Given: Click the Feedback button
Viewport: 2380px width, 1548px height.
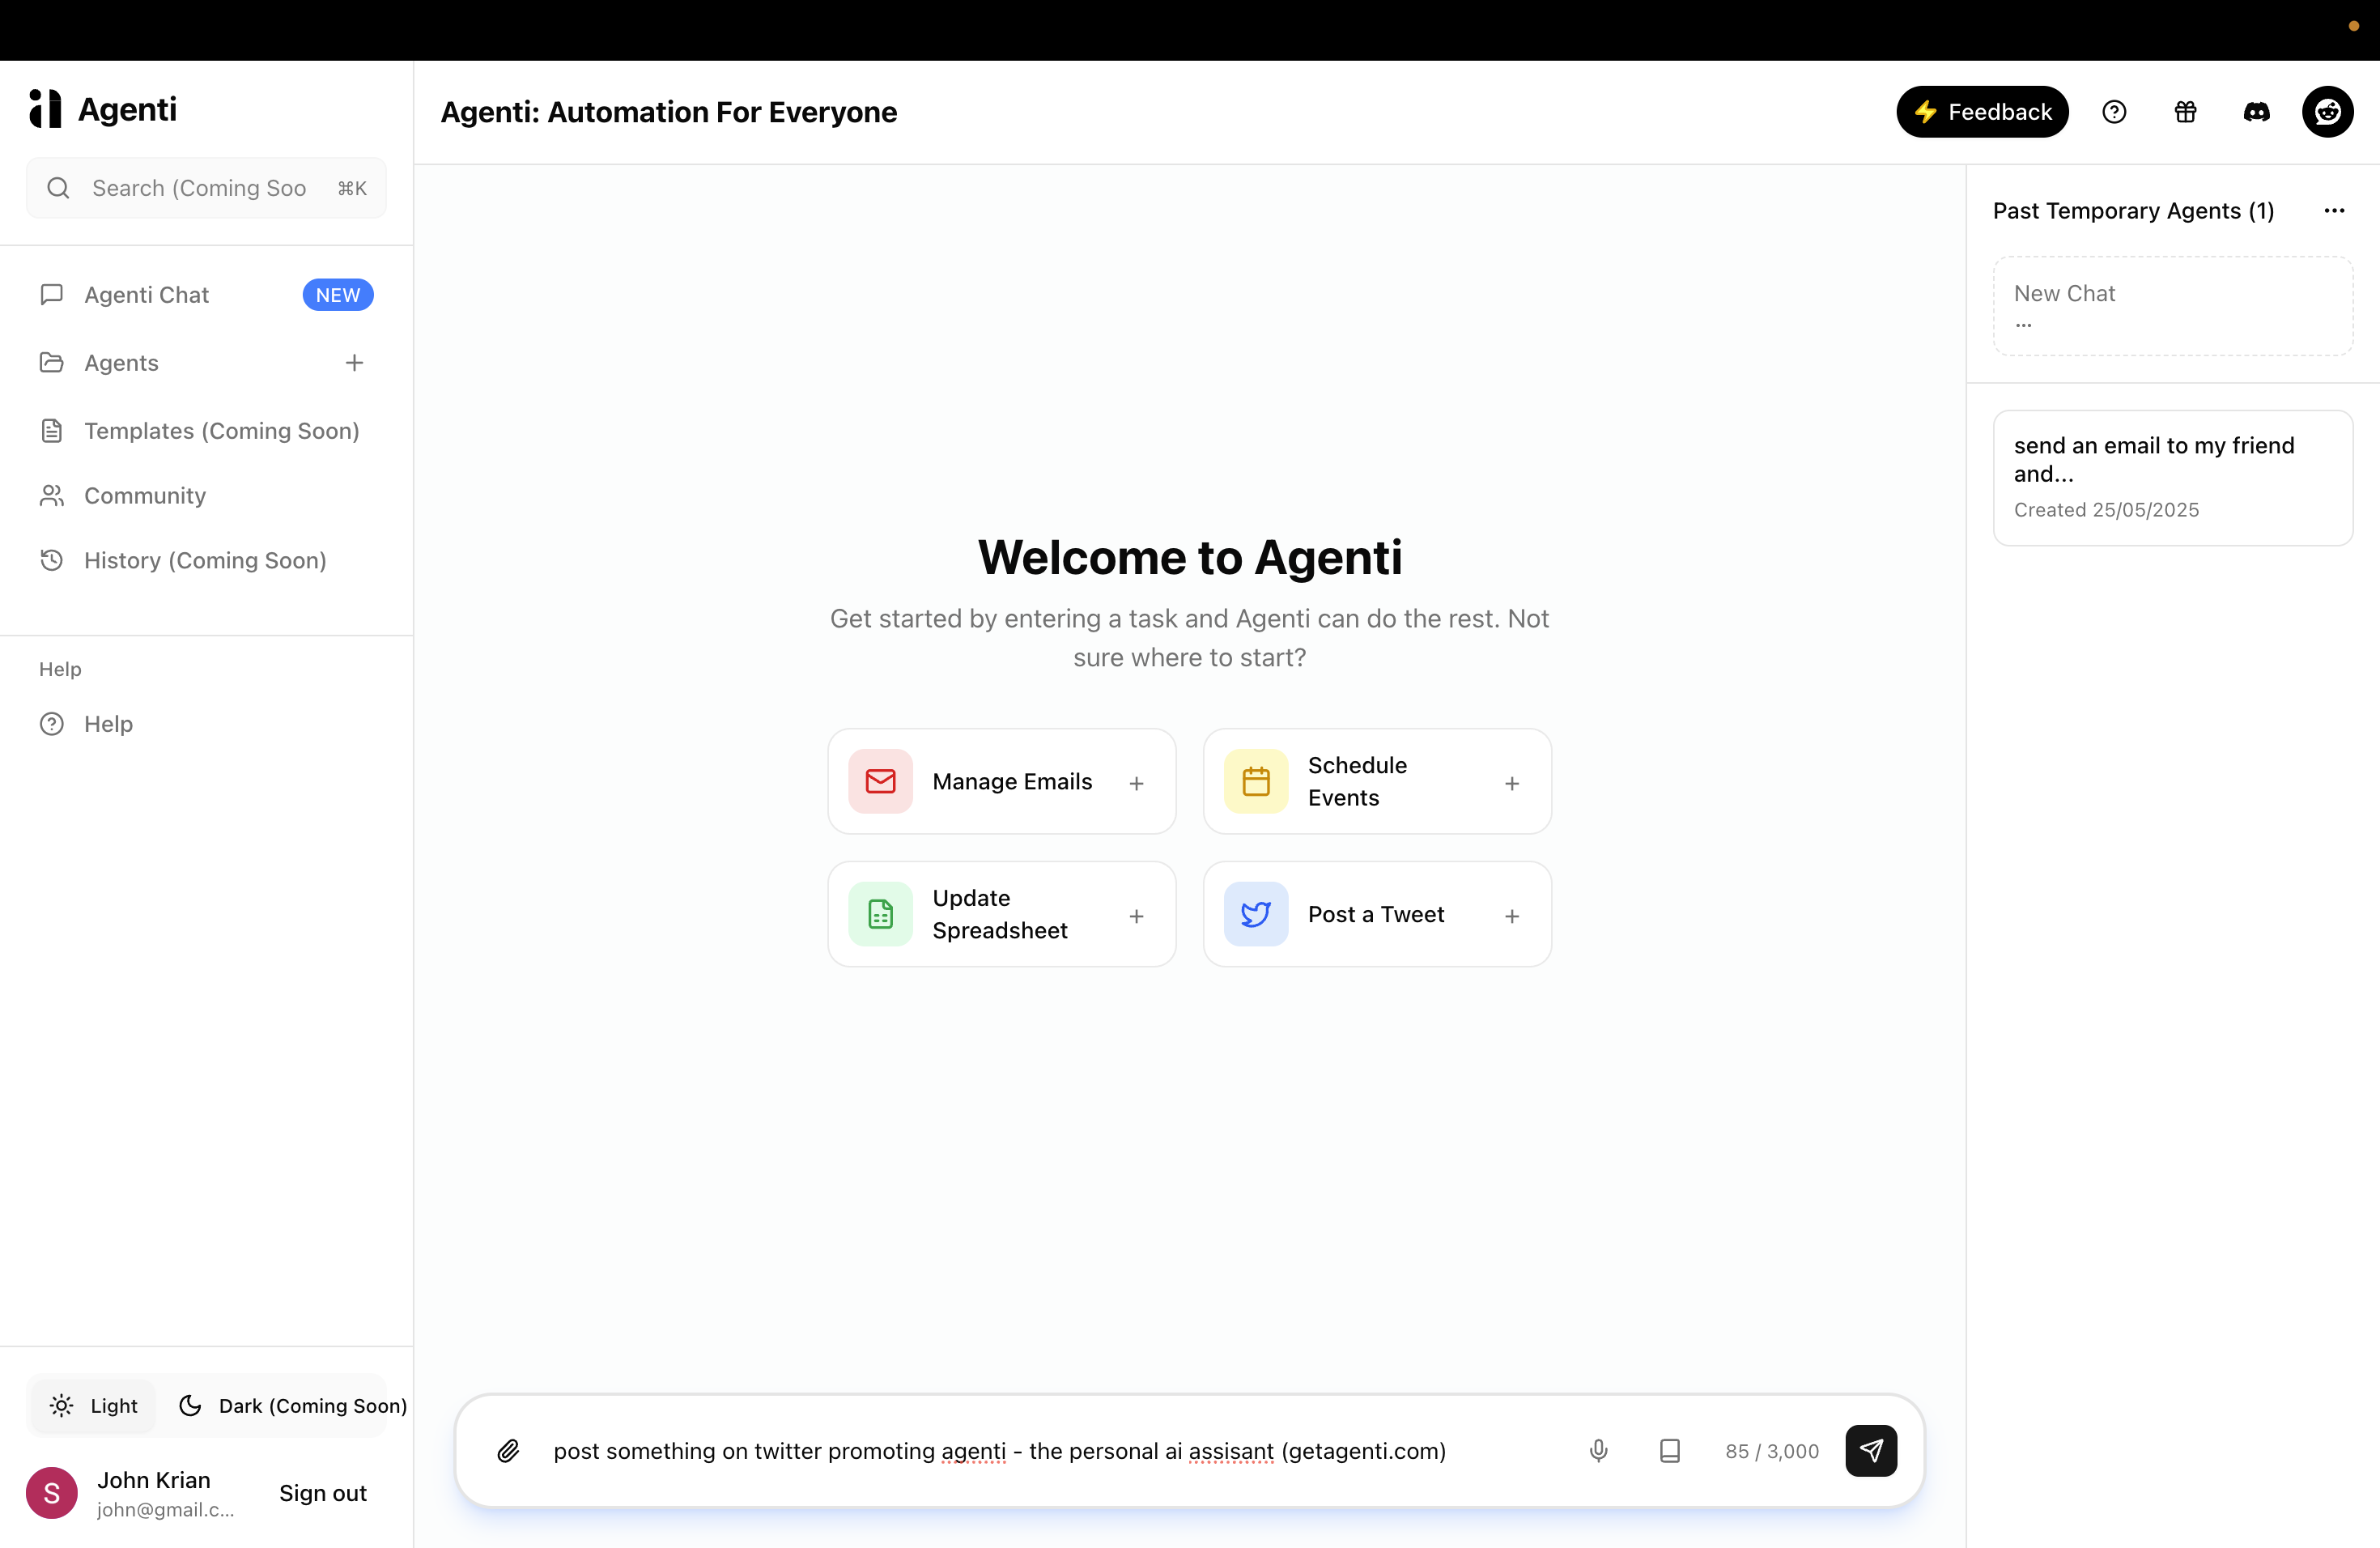Looking at the screenshot, I should [1982, 112].
